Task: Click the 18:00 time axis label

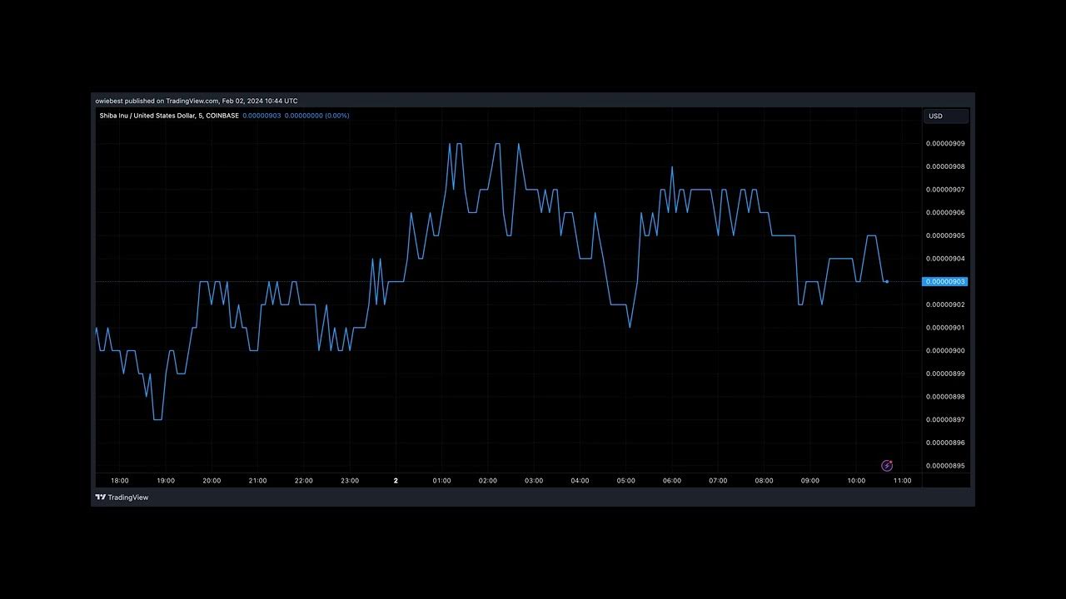Action: 119,481
